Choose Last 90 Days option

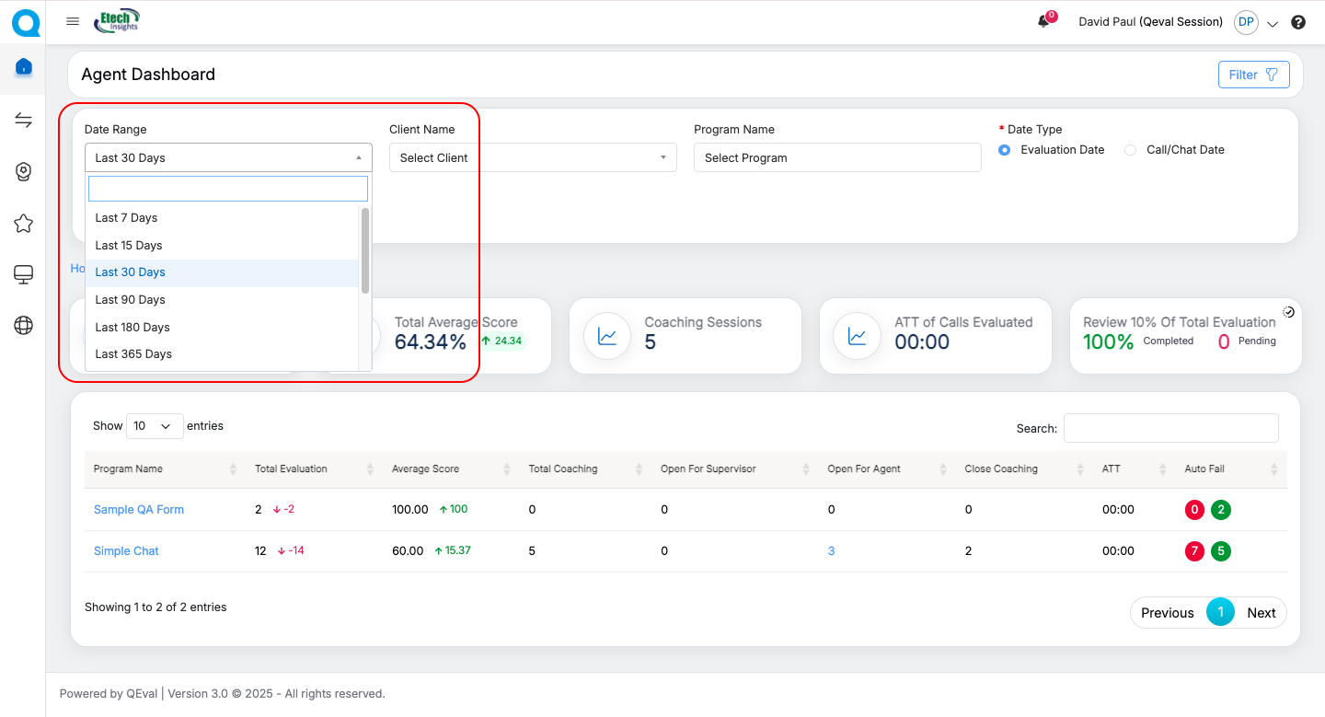pyautogui.click(x=131, y=300)
